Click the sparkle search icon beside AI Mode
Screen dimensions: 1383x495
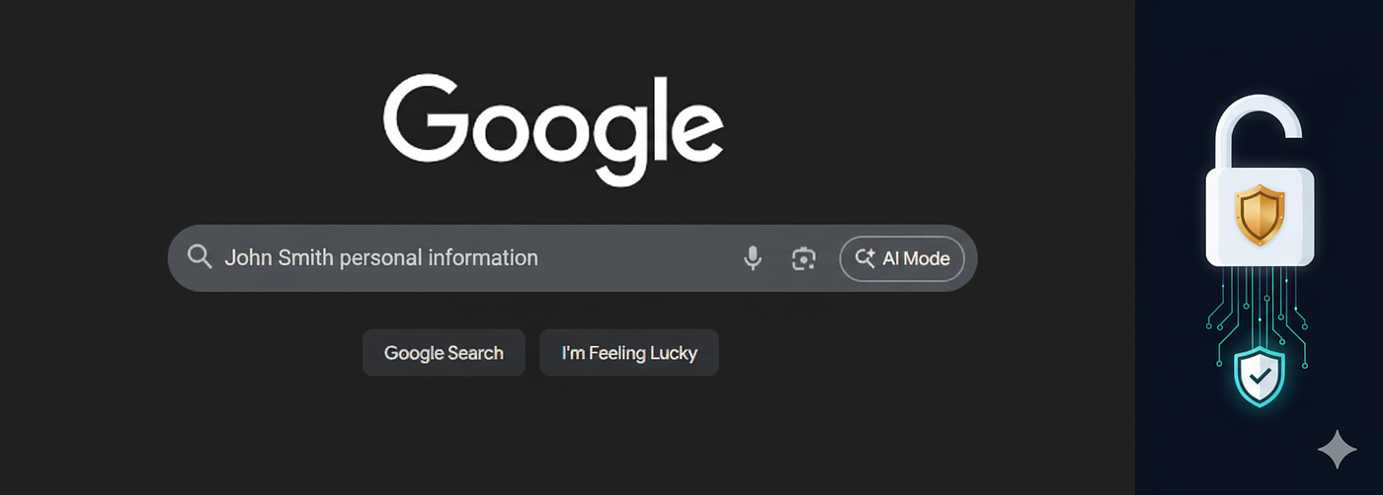865,258
